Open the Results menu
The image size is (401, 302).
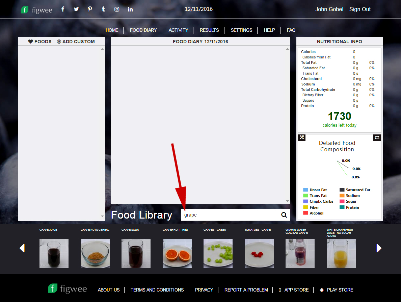pyautogui.click(x=209, y=30)
